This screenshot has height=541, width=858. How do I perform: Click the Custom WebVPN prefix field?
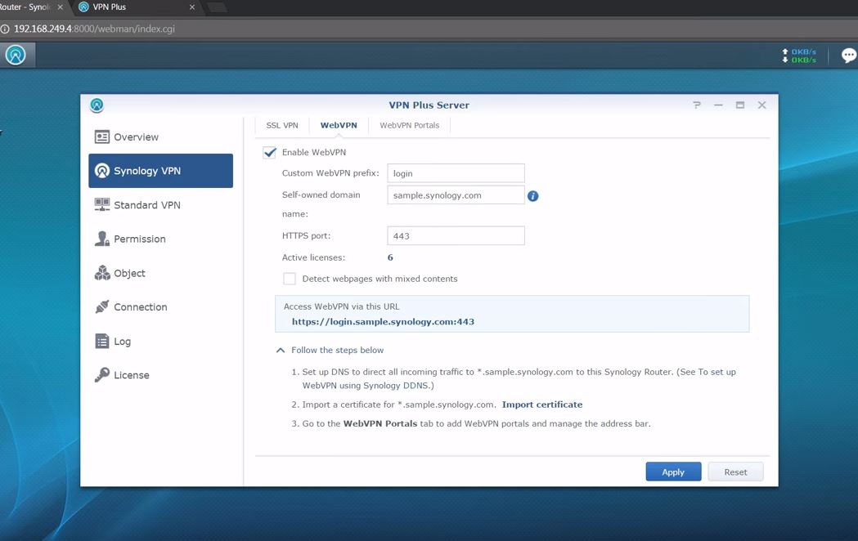click(x=456, y=173)
